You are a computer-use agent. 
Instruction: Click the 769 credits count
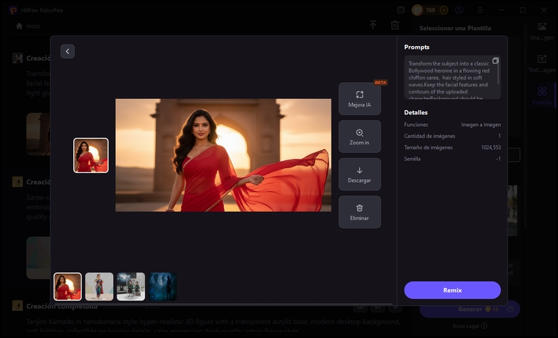[x=430, y=10]
